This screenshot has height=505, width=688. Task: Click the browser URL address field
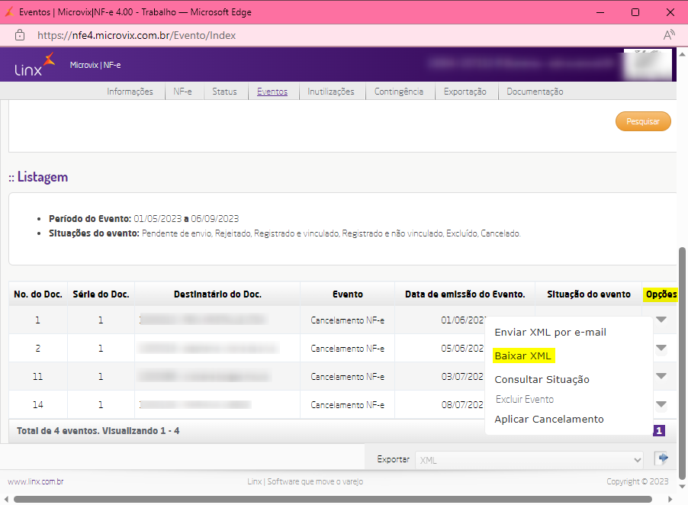point(137,35)
